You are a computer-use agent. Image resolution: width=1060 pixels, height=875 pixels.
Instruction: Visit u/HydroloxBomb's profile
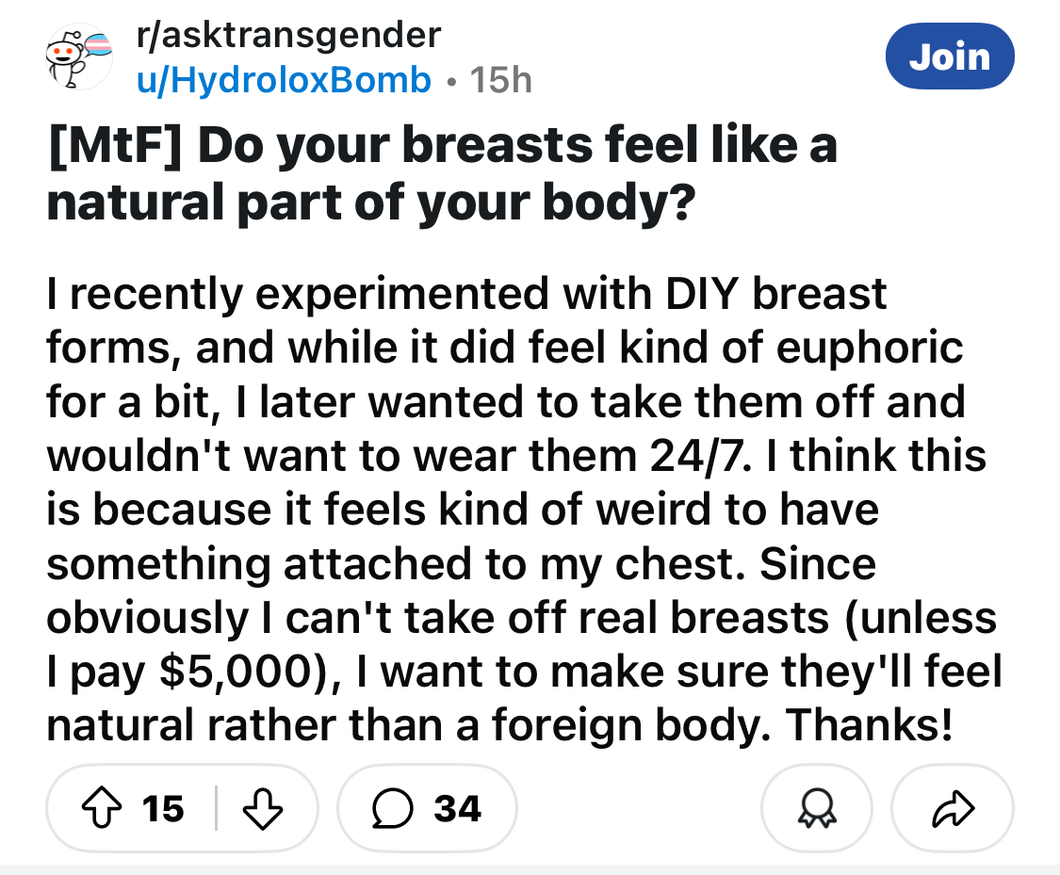(x=283, y=81)
